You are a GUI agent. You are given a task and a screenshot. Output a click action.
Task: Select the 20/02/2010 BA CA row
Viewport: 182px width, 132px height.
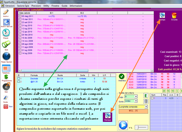[x=154, y=87]
